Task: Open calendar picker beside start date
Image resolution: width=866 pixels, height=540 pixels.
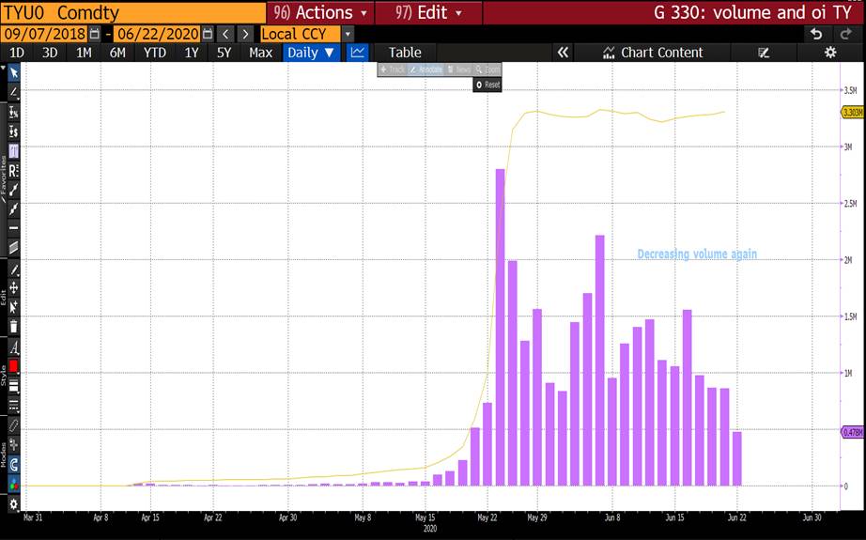Action: click(95, 34)
